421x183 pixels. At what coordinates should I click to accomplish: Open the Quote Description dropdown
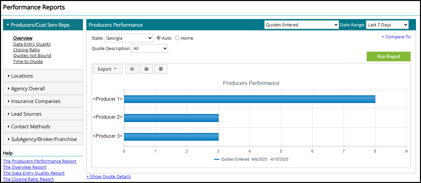pyautogui.click(x=150, y=48)
